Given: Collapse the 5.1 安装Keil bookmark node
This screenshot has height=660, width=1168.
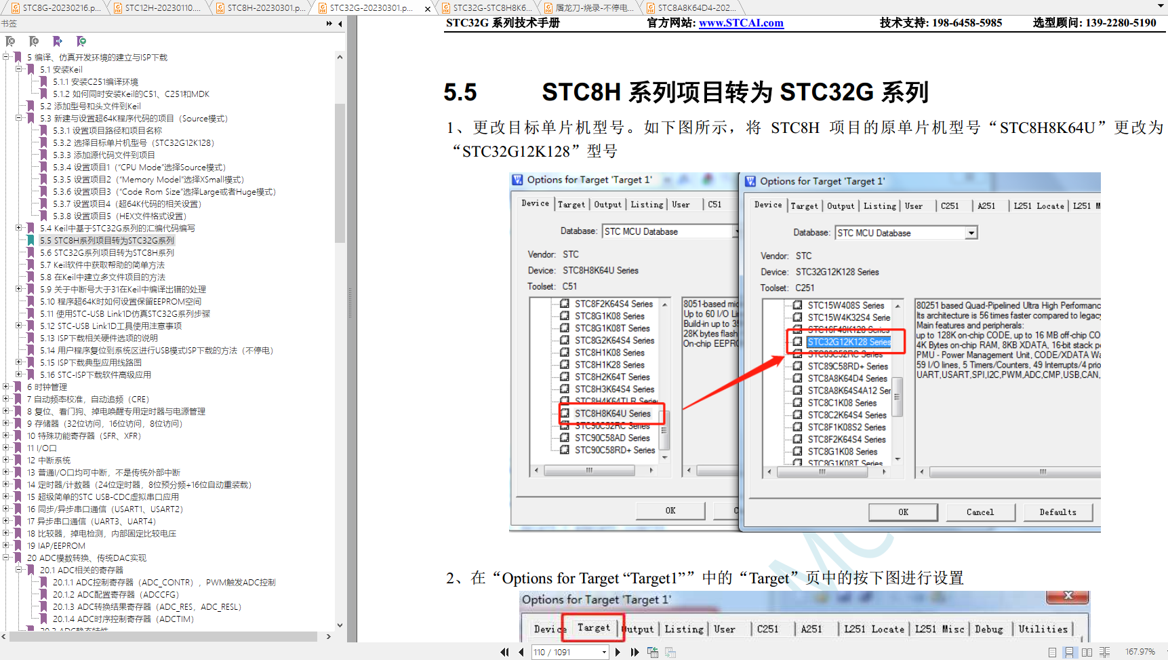Looking at the screenshot, I should click(19, 69).
